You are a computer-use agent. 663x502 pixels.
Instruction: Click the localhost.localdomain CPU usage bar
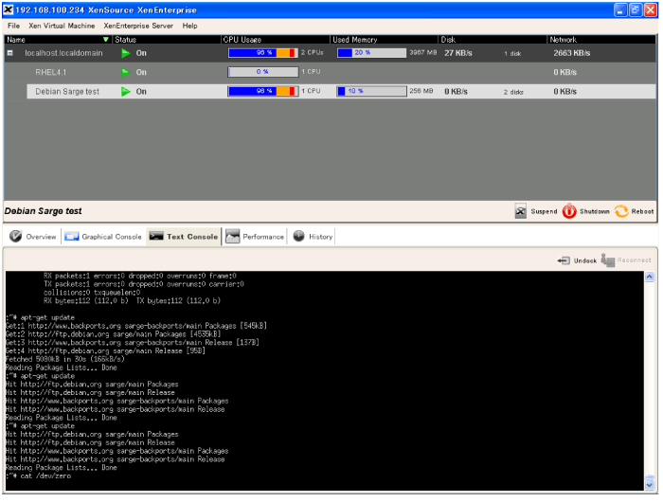[x=263, y=53]
